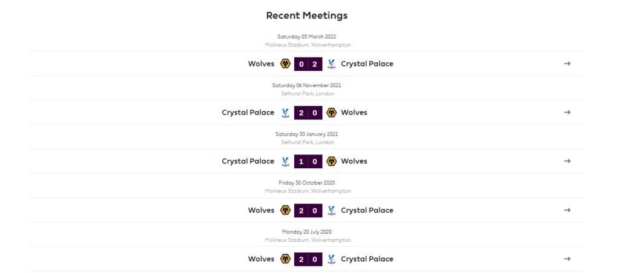Click the Crystal Palace crest in the 30 October 2020 match
620x273 pixels.
331,210
